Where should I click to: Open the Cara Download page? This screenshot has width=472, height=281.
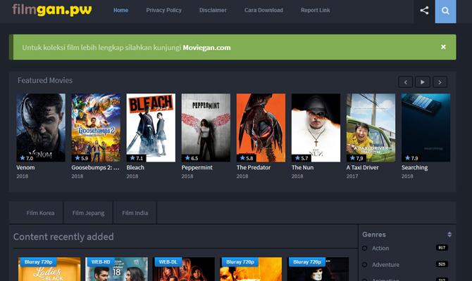point(263,11)
